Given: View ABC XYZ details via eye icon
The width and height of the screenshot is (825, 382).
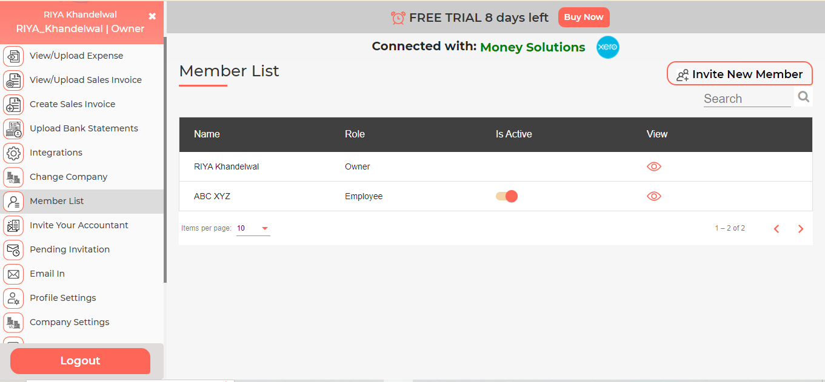Looking at the screenshot, I should pos(654,196).
